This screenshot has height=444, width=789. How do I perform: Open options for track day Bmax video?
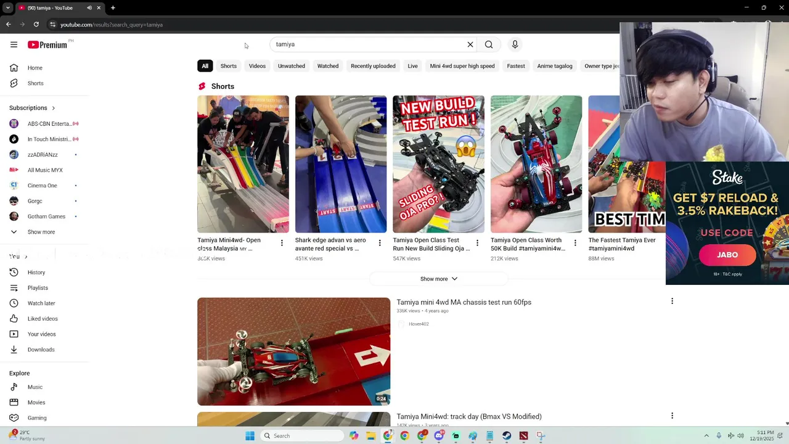pos(672,416)
